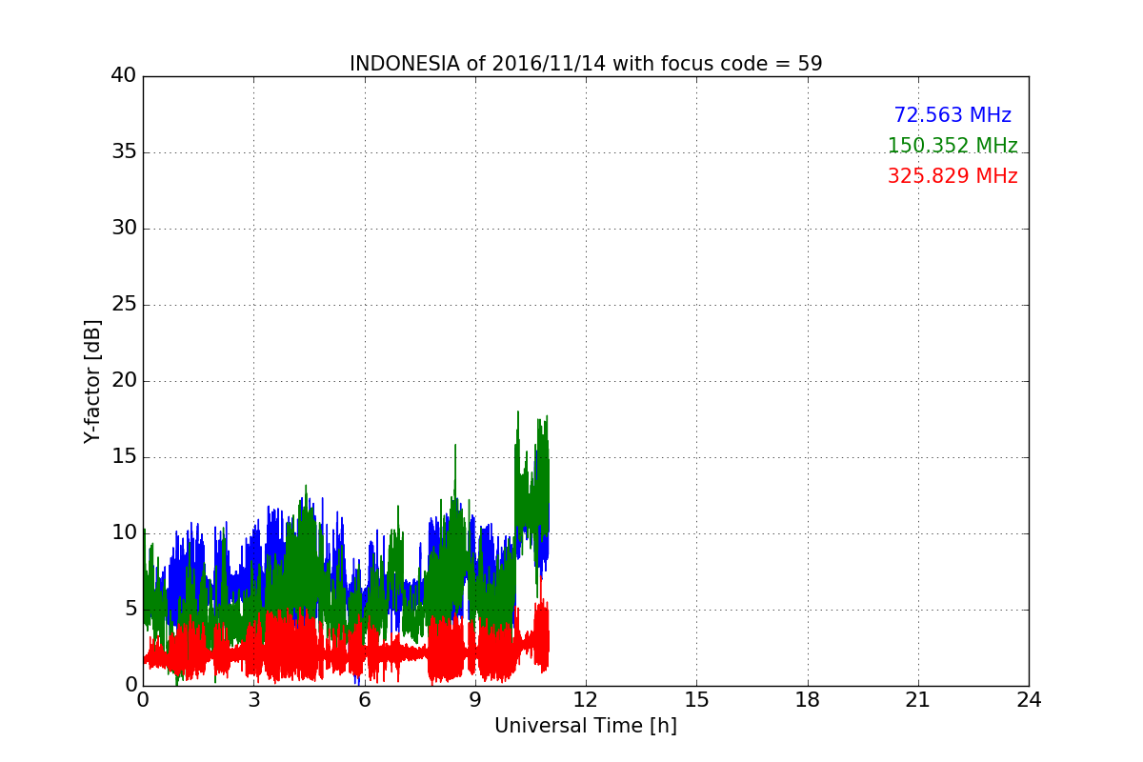Click y-axis tick label 15
The image size is (1143, 762).
[124, 456]
